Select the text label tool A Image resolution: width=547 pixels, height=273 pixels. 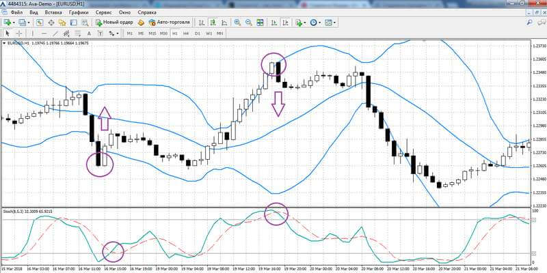point(89,33)
